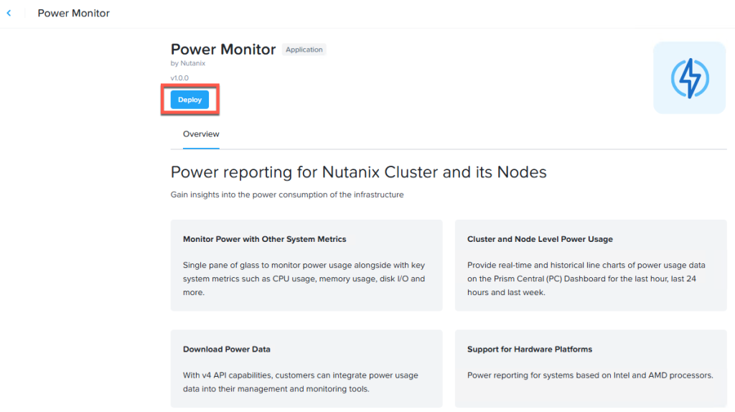The image size is (735, 412).
Task: Click the Application tag badge
Action: (x=304, y=50)
